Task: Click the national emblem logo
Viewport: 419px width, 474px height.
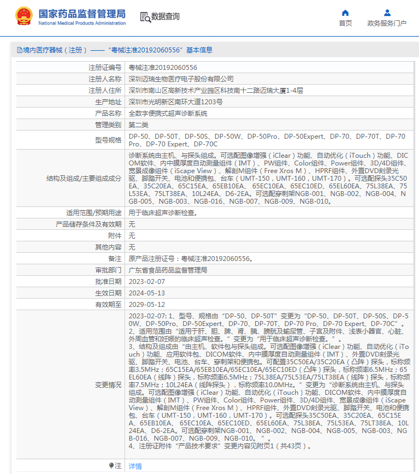Action: tap(23, 16)
